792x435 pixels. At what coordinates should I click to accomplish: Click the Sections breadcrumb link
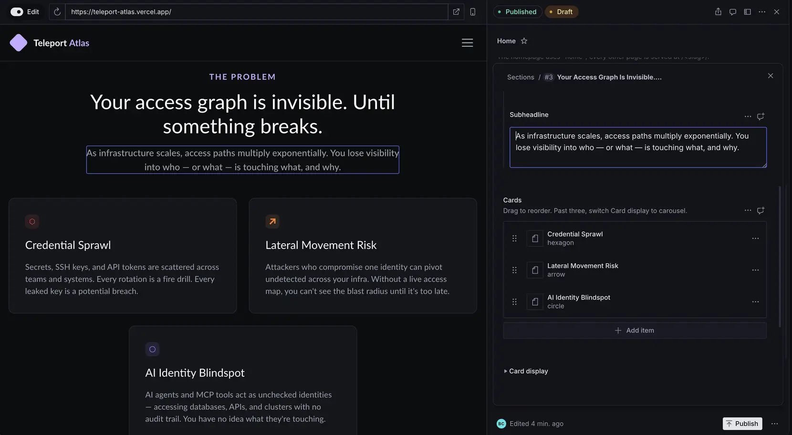tap(521, 77)
